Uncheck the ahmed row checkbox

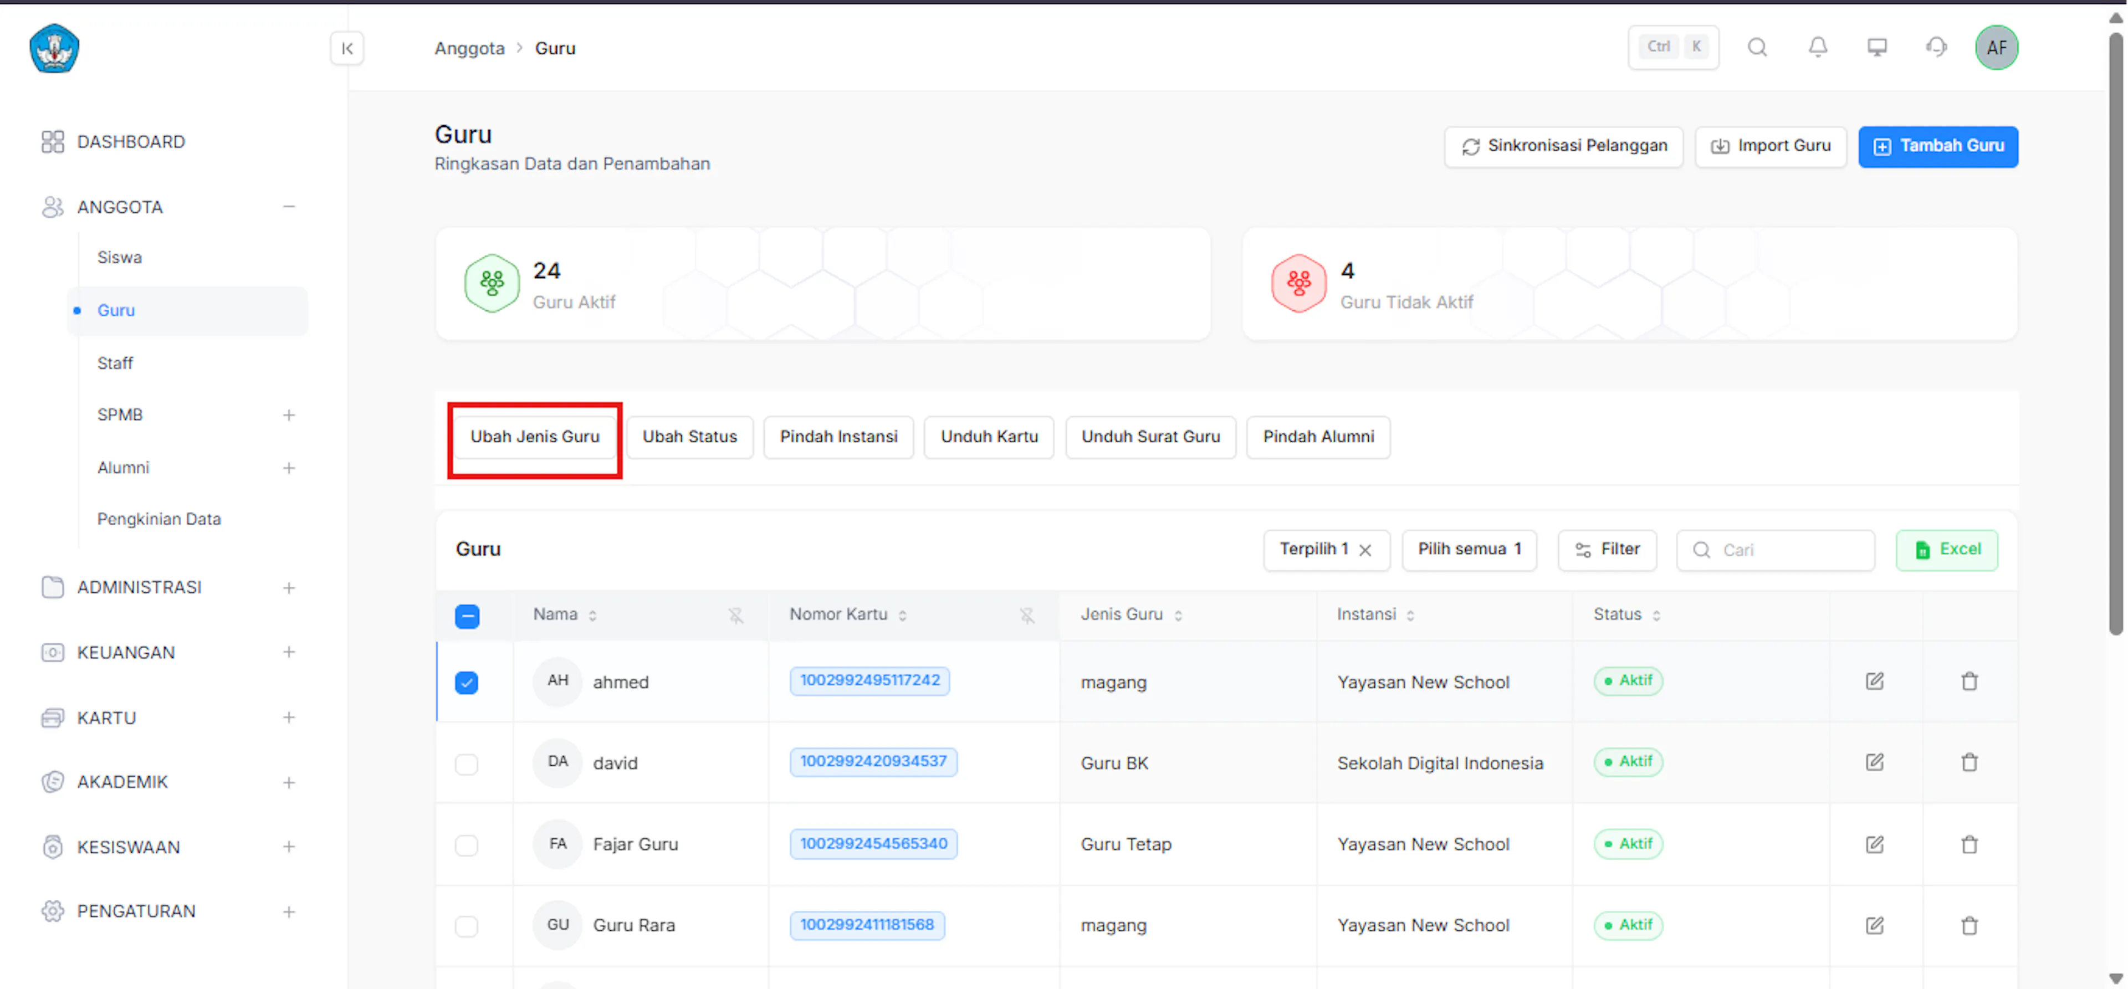coord(467,683)
